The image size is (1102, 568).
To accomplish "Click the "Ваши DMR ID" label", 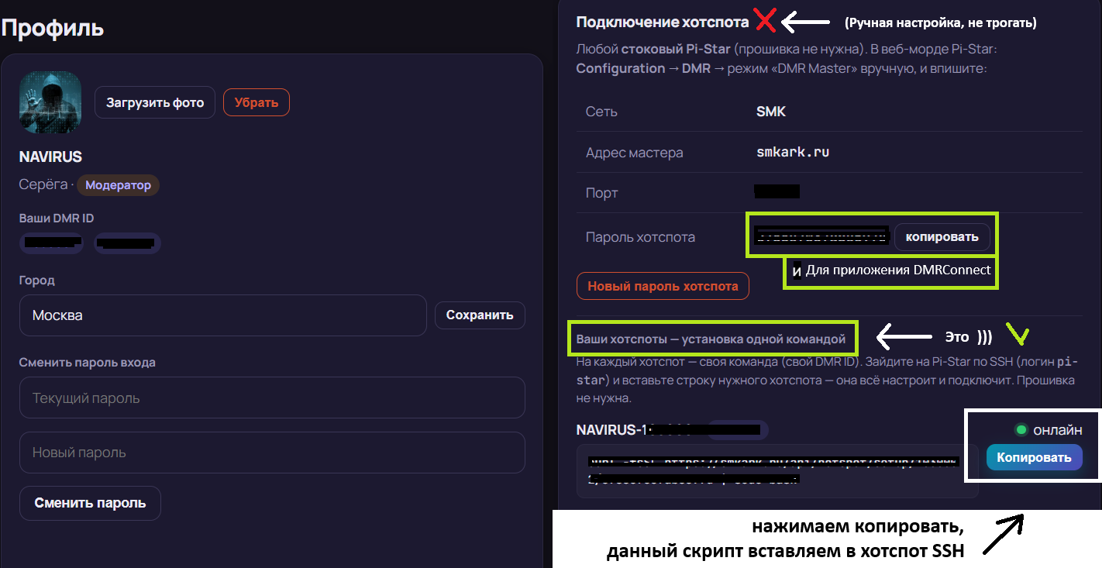I will point(57,219).
